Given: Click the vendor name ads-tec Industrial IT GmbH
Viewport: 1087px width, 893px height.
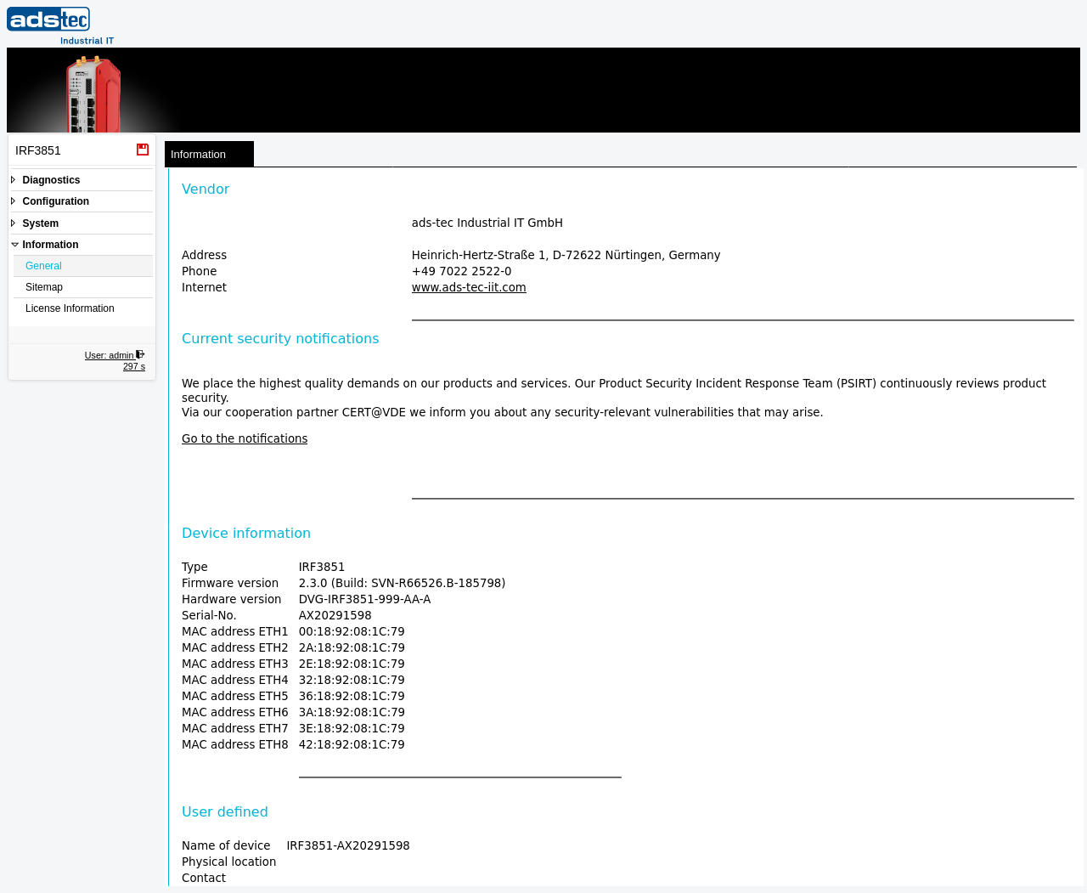Looking at the screenshot, I should [487, 223].
